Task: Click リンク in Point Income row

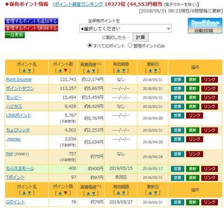Action: [210, 79]
